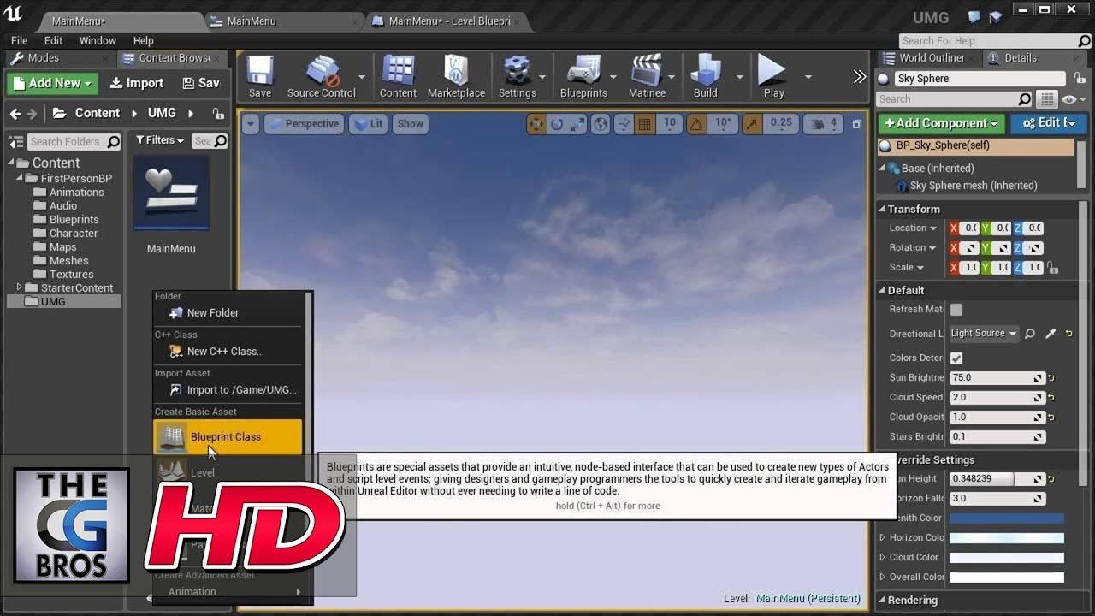Click the Cloud Color swatch
1095x616 pixels.
1007,558
